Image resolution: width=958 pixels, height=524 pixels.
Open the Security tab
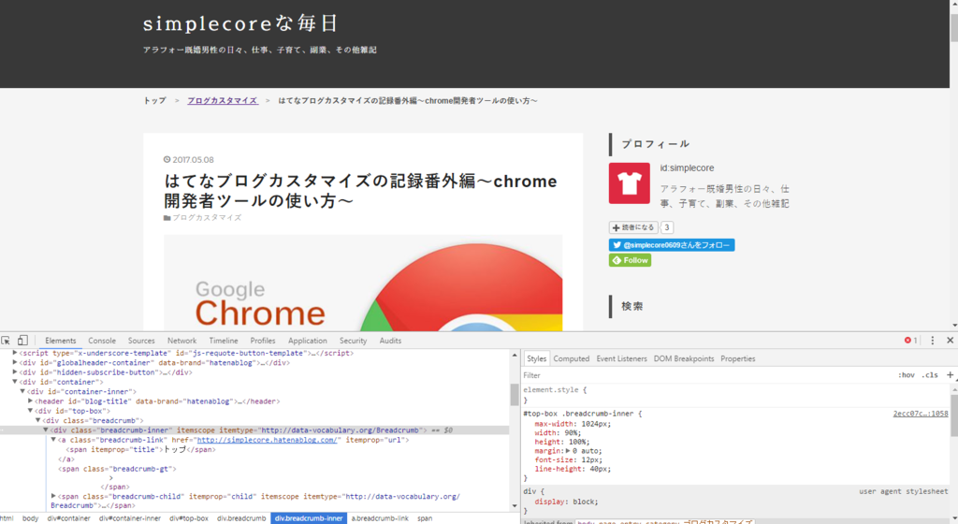click(x=353, y=341)
